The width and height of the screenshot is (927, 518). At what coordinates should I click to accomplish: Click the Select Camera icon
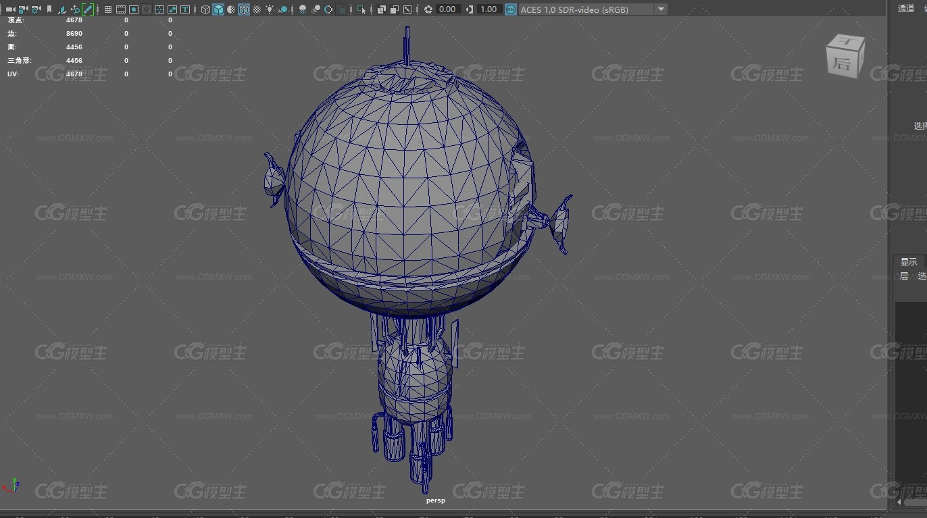pos(10,9)
